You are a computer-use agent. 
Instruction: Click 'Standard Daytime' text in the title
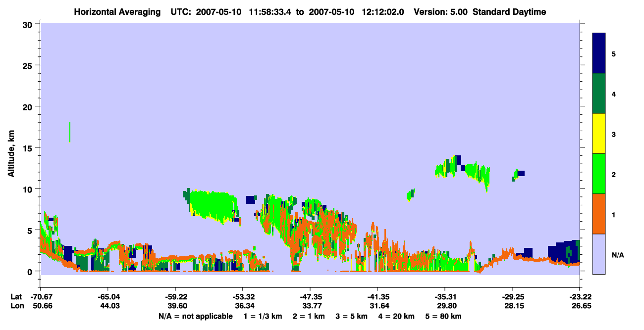tap(509, 12)
